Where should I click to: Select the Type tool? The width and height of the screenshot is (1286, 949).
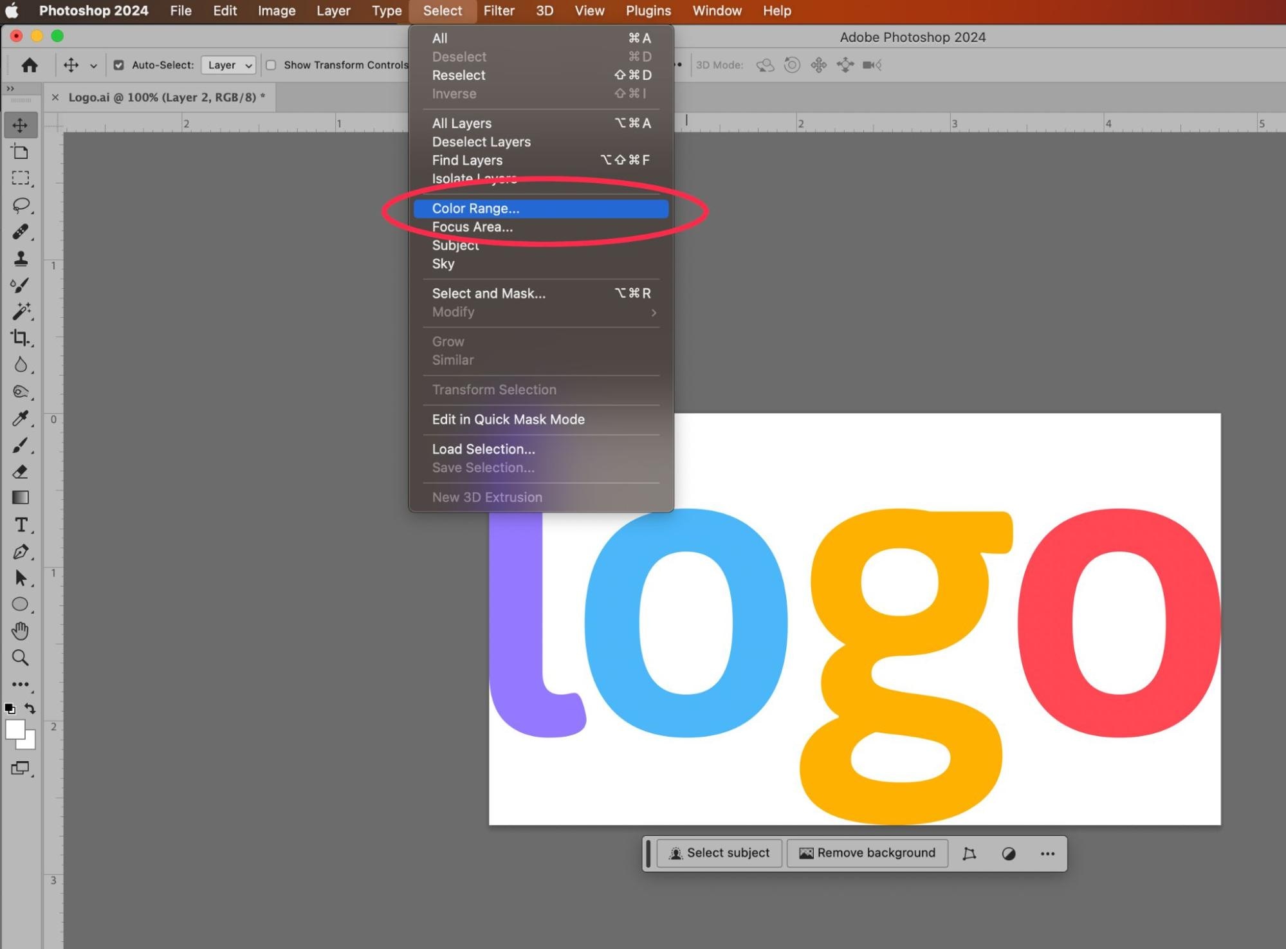pyautogui.click(x=21, y=525)
